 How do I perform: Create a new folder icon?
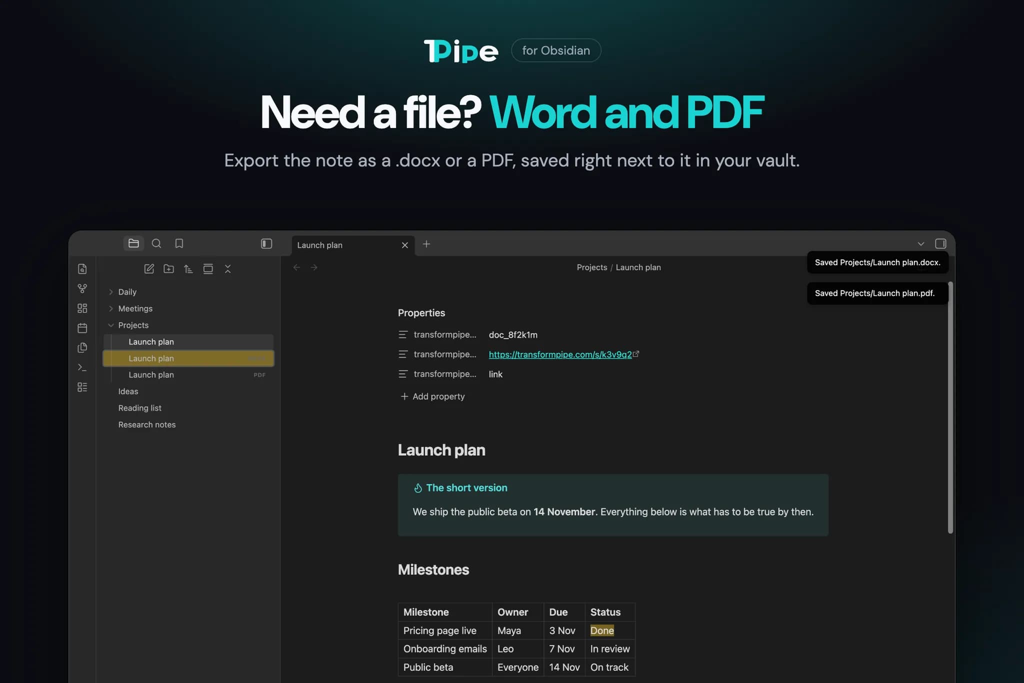pyautogui.click(x=169, y=269)
